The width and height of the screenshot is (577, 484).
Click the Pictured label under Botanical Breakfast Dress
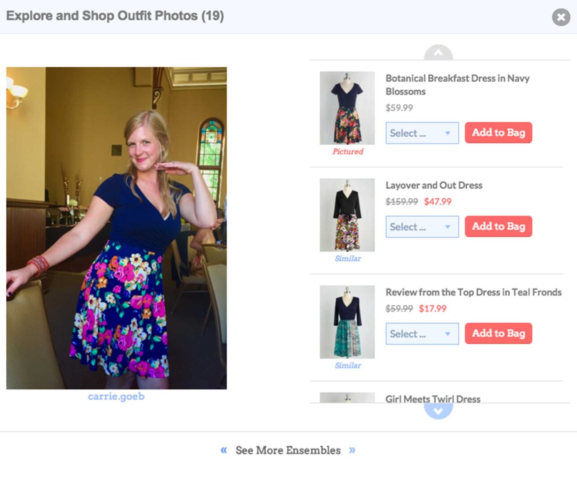pos(347,151)
